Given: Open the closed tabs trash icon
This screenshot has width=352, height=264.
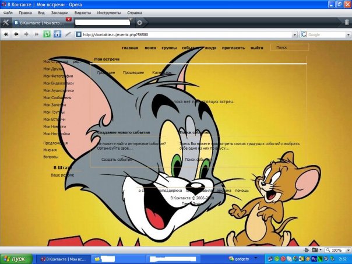Looking at the screenshot, I should (347, 22).
